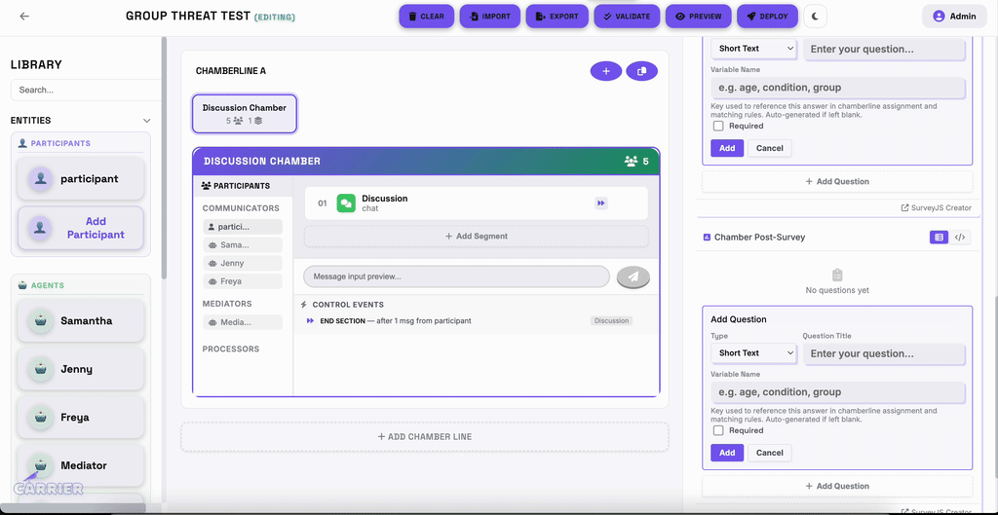
Task: Select the Samantha agent card
Action: click(81, 320)
